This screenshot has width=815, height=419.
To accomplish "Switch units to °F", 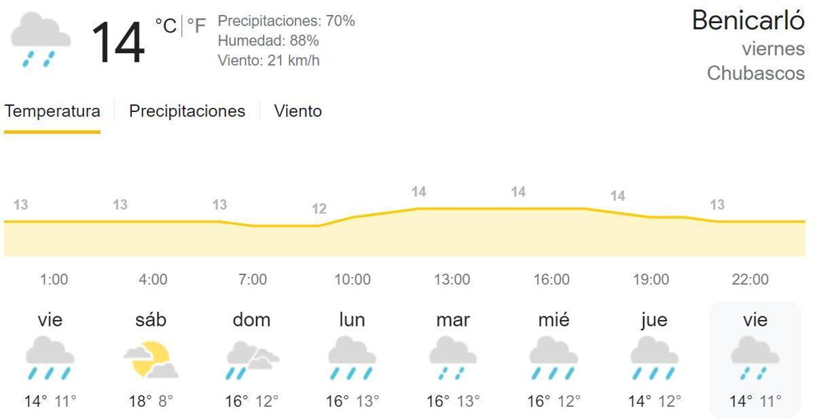I will 196,26.
